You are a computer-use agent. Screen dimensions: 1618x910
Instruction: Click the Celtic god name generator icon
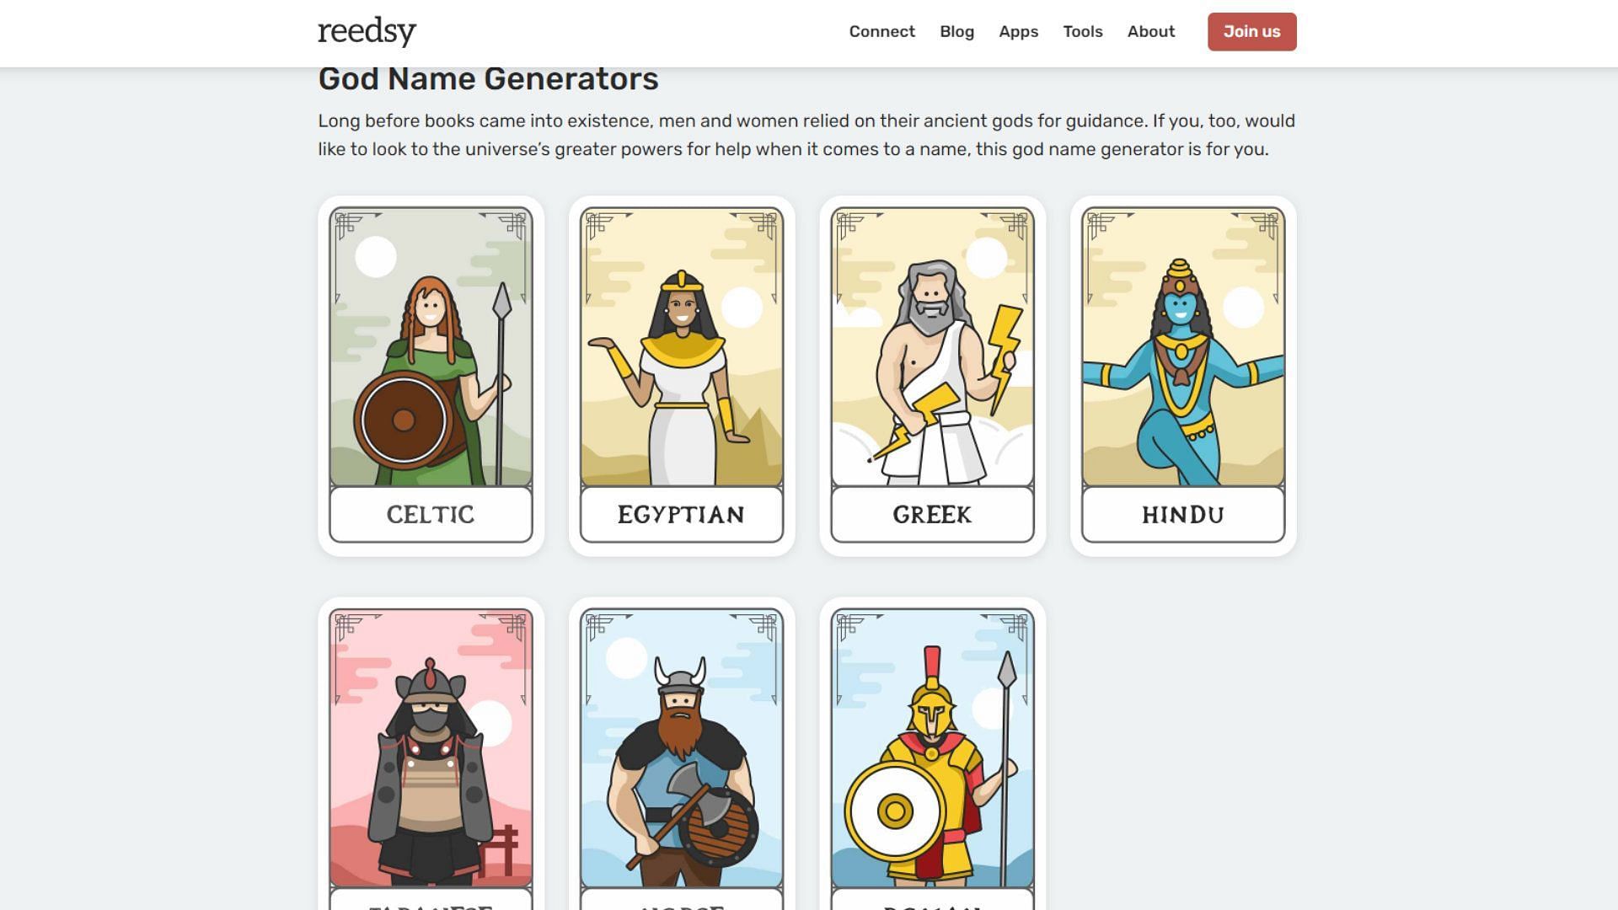(430, 376)
